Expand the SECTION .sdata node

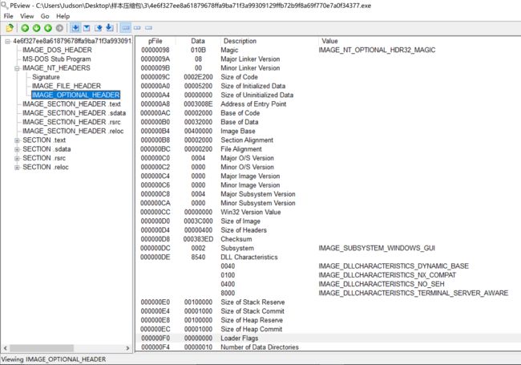(17, 149)
